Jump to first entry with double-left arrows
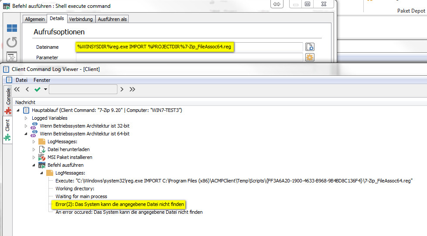The width and height of the screenshot is (427, 236). pos(17,89)
